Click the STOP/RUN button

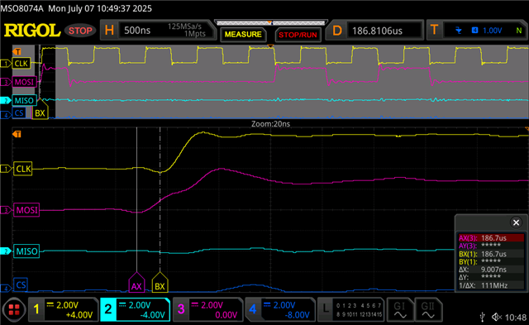coord(298,35)
